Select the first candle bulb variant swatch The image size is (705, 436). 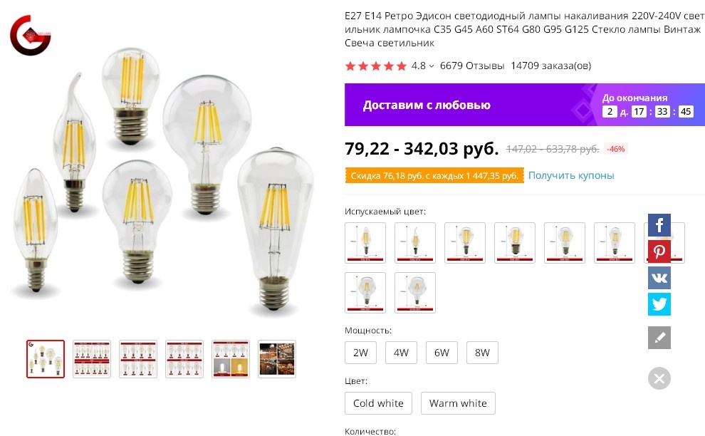(x=365, y=243)
